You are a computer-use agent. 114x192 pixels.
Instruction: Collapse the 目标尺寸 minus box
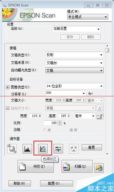pyautogui.click(x=8, y=108)
